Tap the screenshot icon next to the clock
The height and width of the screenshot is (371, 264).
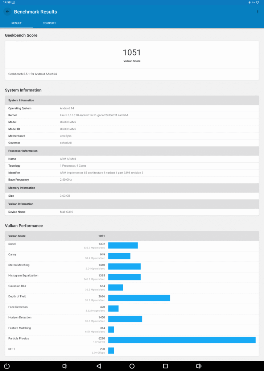pos(13,2)
